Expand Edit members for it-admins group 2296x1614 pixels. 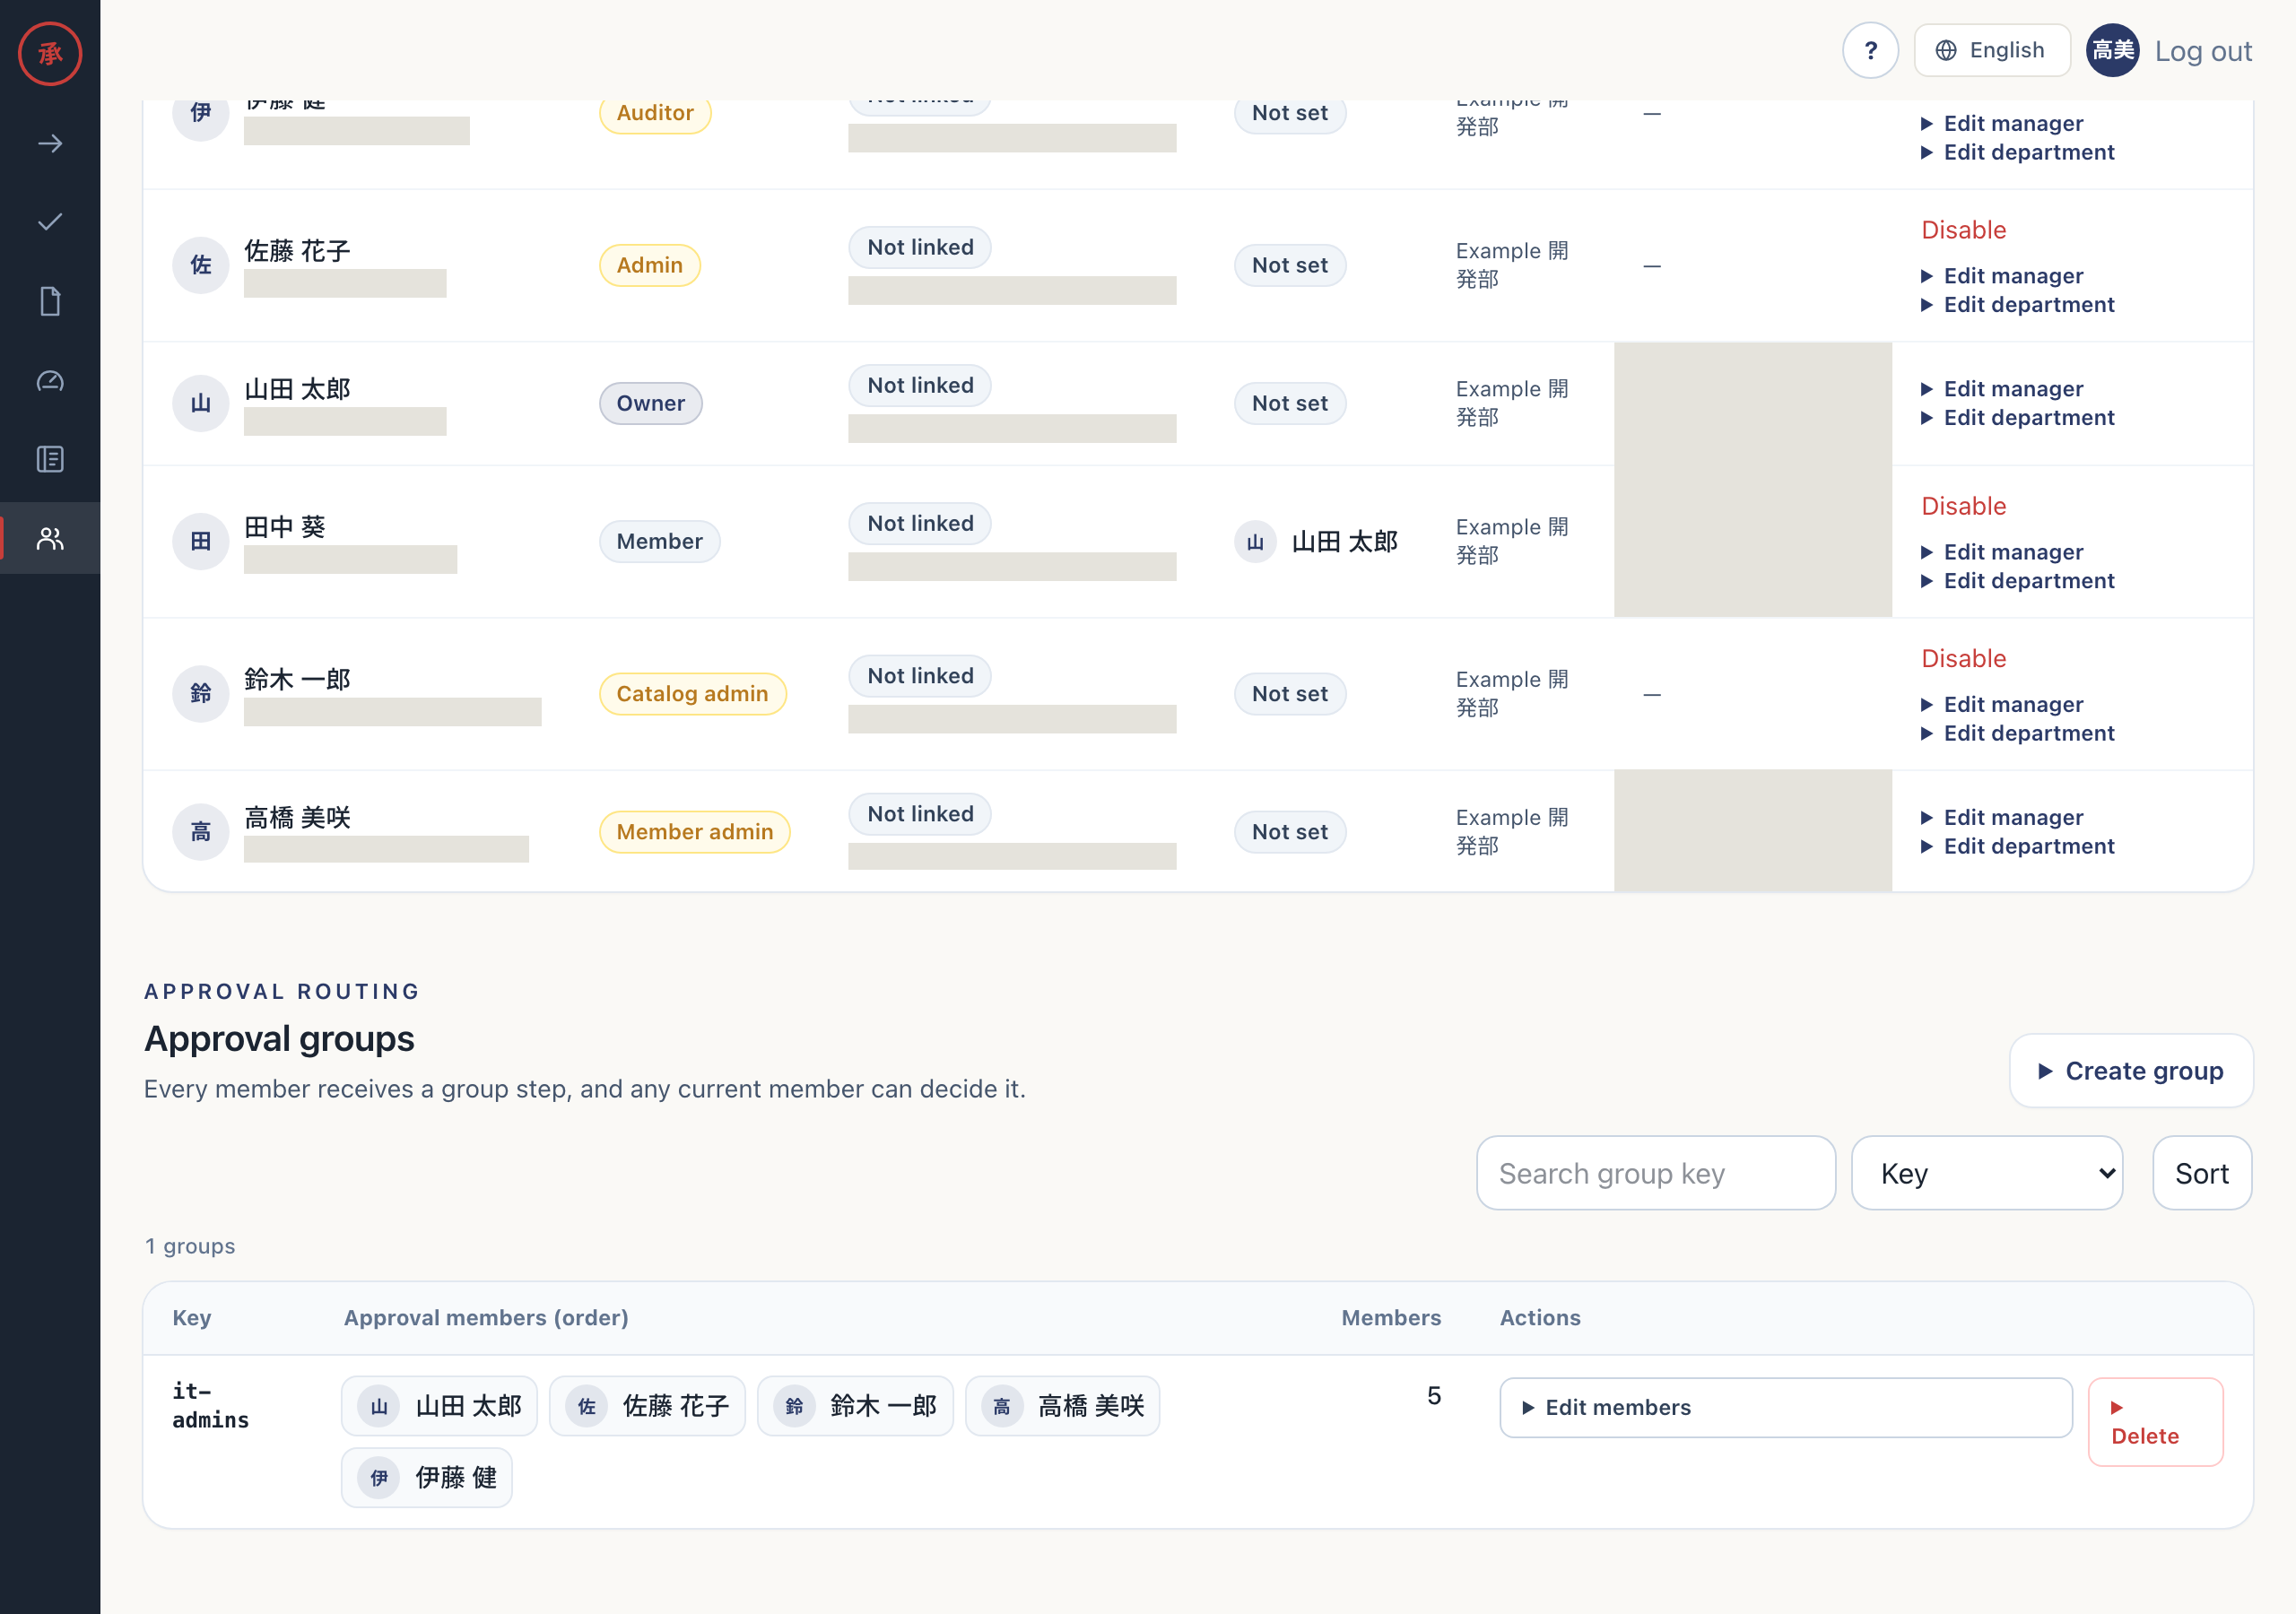[1785, 1407]
